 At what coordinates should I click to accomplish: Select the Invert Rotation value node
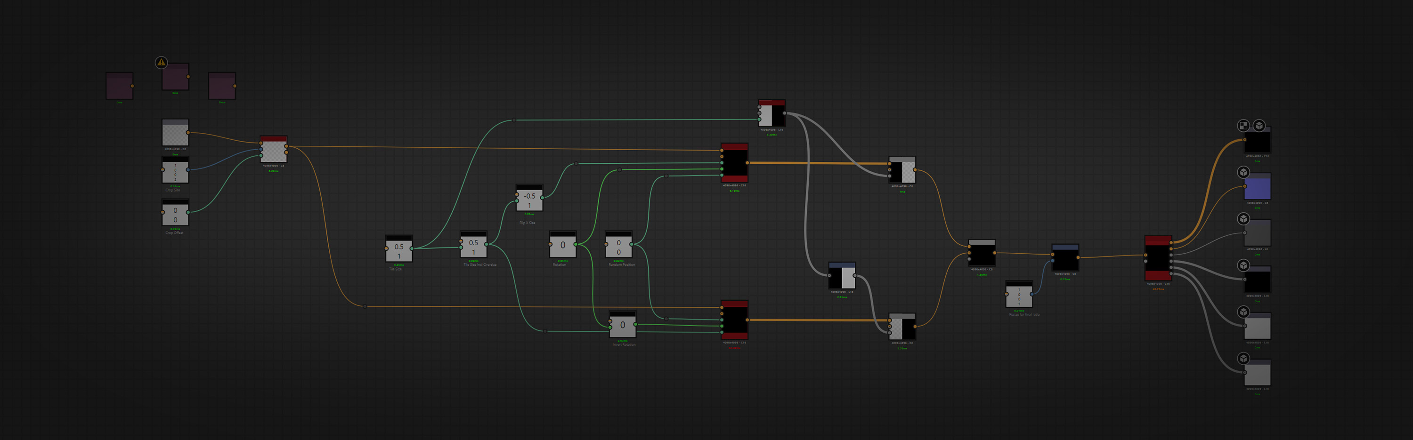tap(623, 324)
